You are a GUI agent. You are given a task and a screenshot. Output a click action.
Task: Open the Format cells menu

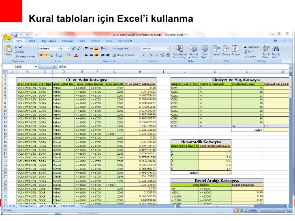point(235,51)
